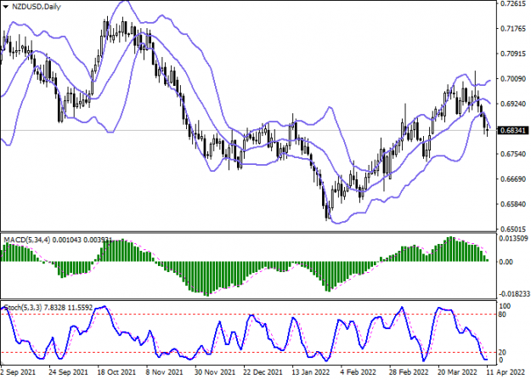This screenshot has width=531, height=380.
Task: Click the current price label 0.68341
Action: click(513, 130)
